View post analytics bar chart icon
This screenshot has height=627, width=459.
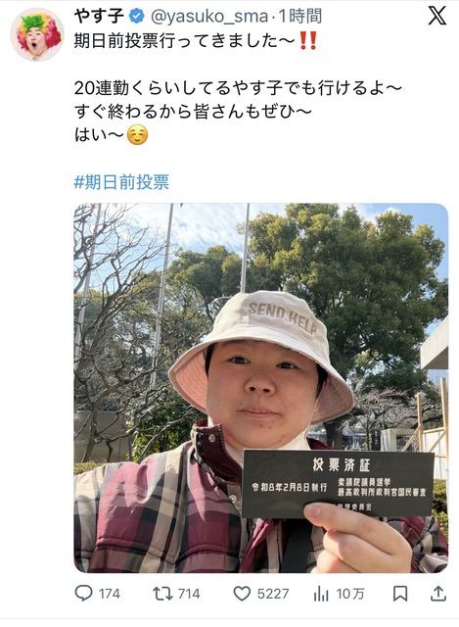coord(321,594)
